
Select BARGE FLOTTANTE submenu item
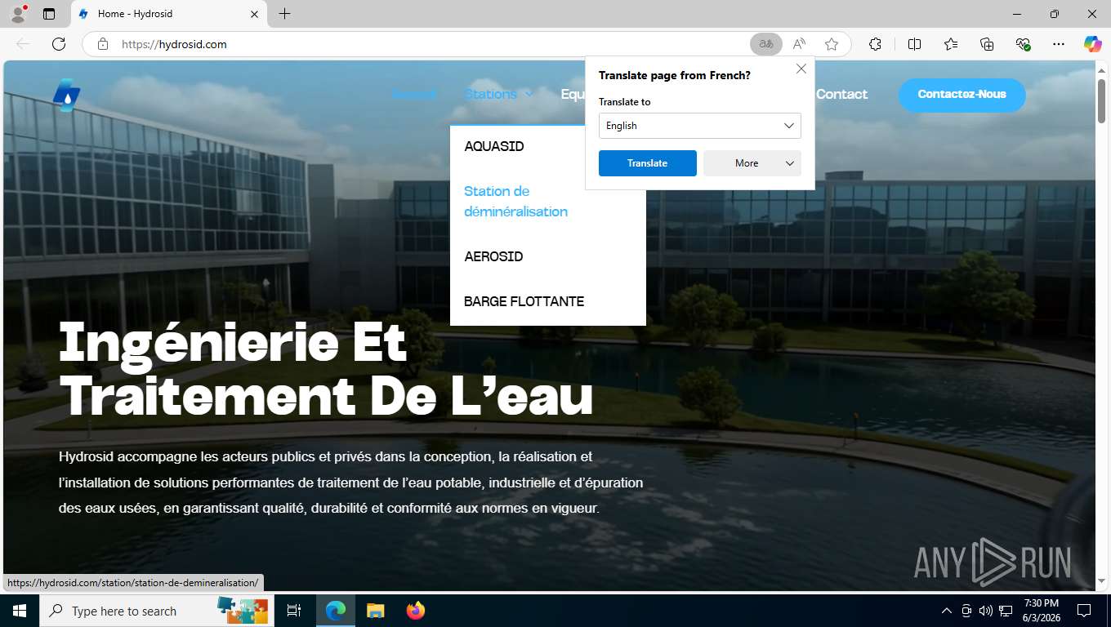pos(524,301)
